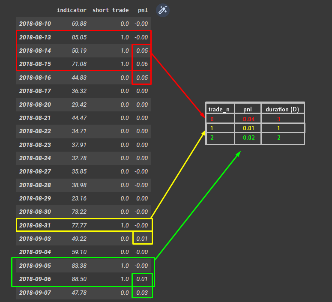Image resolution: width=332 pixels, height=302 pixels.
Task: Click the row index 2018-09-04
Action: (x=35, y=252)
